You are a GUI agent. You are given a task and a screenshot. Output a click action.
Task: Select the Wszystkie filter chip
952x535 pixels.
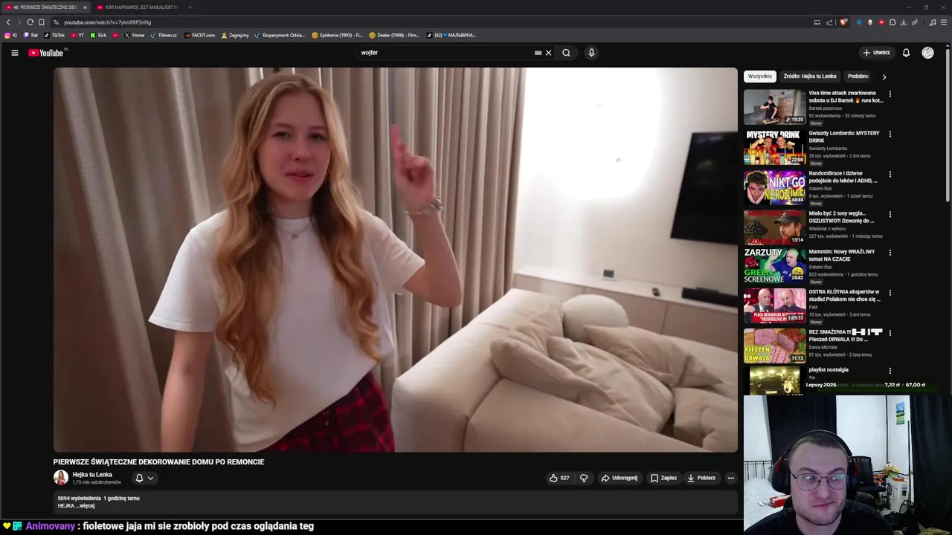pyautogui.click(x=760, y=77)
